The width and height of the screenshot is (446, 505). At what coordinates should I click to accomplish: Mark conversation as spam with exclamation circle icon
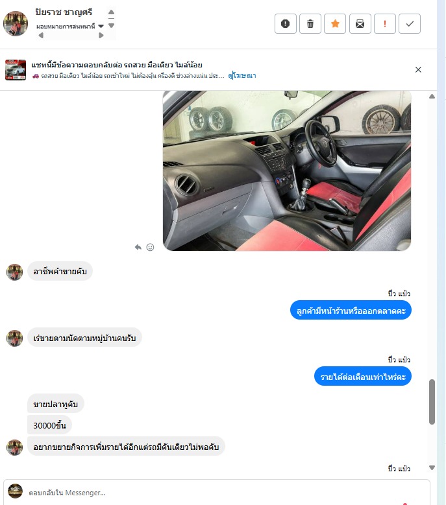click(286, 23)
